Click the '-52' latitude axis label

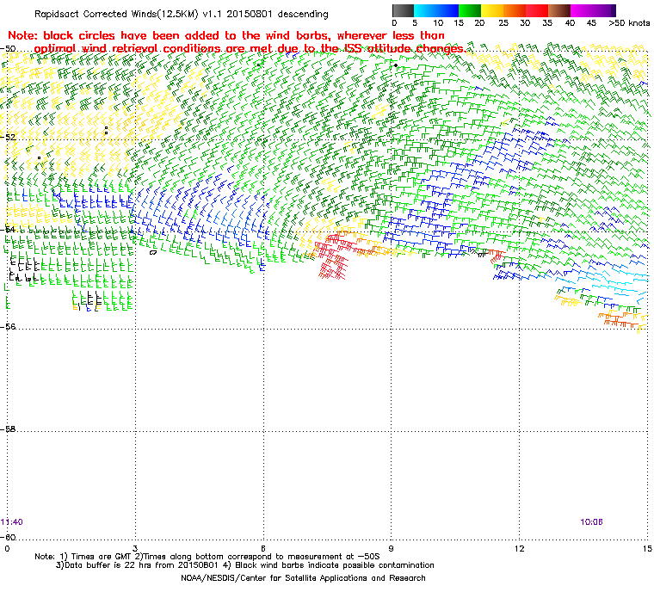click(8, 138)
